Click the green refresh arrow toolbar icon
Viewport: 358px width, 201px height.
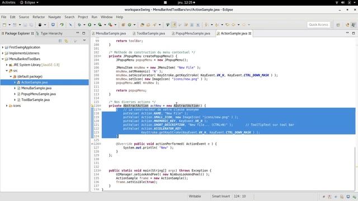62,25
